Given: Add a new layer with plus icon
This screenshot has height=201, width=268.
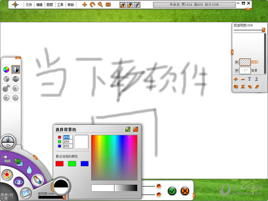Looking at the screenshot, I should pyautogui.click(x=236, y=79).
